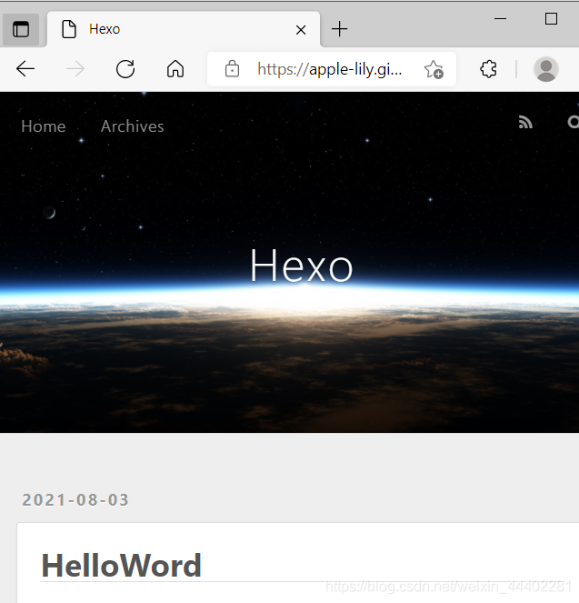Open a new tab with plus button

[x=339, y=29]
